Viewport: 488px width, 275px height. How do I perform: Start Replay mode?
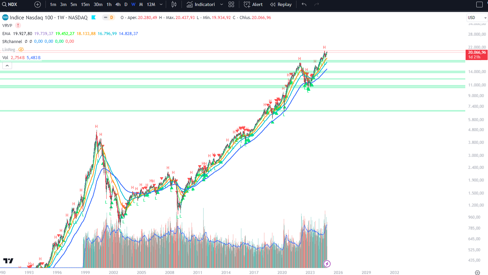pyautogui.click(x=280, y=5)
